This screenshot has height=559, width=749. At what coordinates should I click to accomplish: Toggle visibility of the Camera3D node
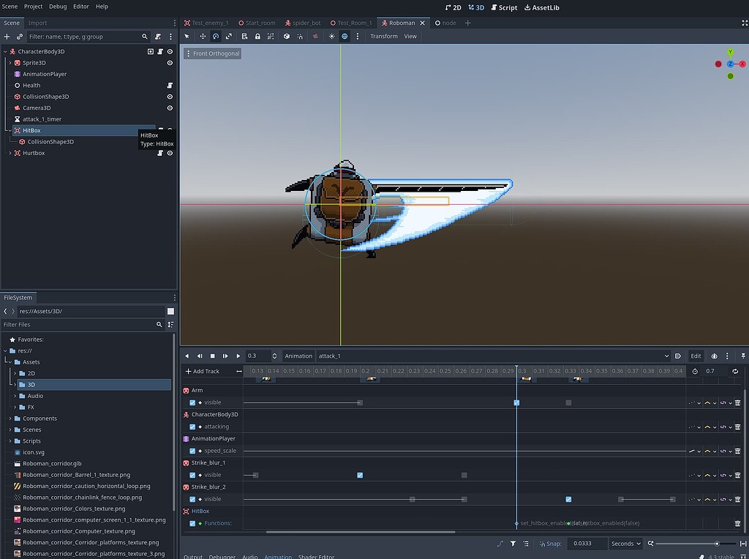[x=170, y=108]
